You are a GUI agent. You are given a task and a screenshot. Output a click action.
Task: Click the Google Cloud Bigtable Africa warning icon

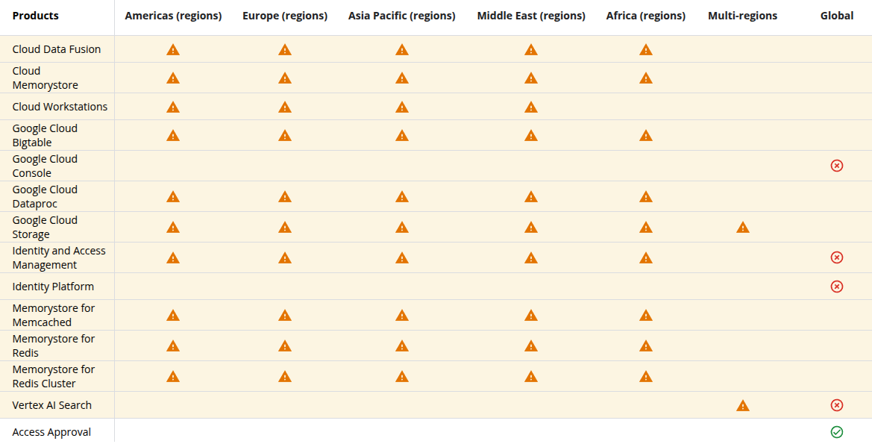tap(645, 135)
